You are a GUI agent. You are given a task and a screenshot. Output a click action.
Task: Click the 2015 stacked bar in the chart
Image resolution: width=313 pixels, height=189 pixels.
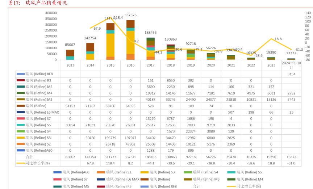tap(110, 42)
